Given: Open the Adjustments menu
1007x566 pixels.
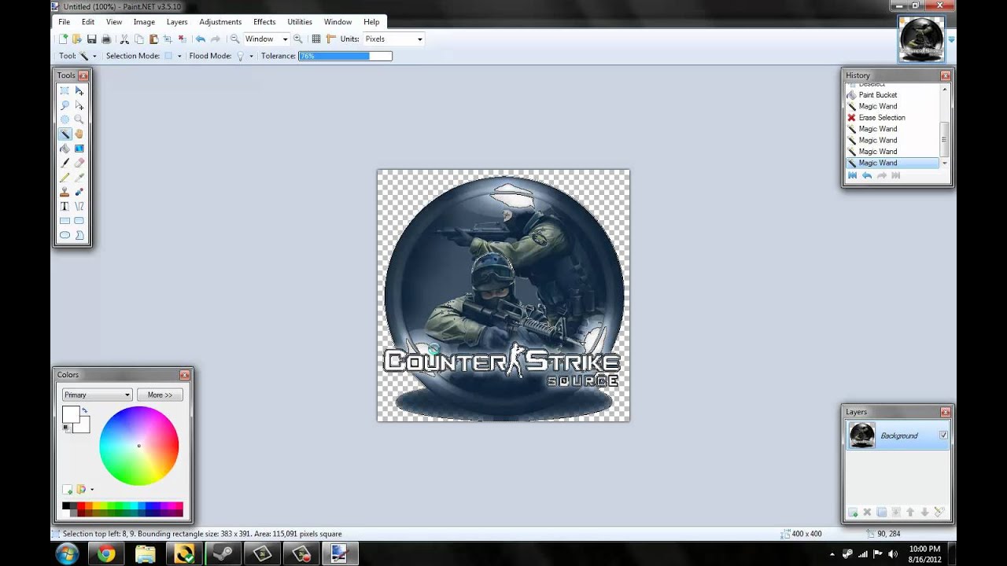Looking at the screenshot, I should [220, 22].
